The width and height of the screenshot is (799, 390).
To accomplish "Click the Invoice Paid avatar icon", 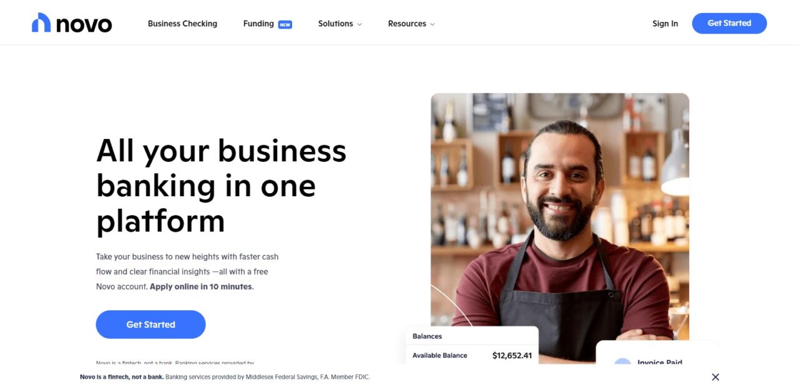I will [x=622, y=362].
